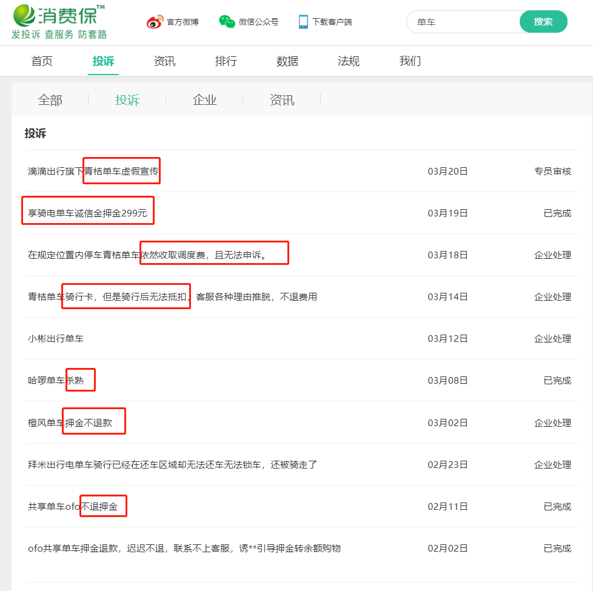Open complaint 青桔单车骑行卡 无法抵扣

(172, 297)
